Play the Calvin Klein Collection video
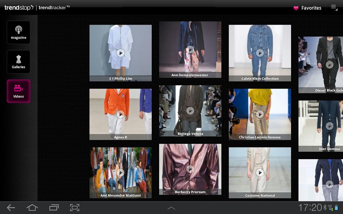Viewport: 343px width, 214px height. coord(260,53)
